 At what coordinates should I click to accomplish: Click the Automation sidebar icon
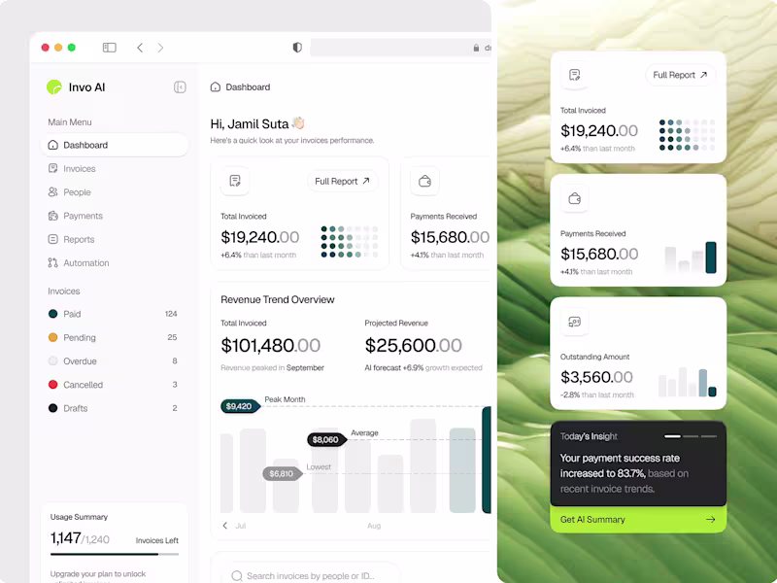(53, 262)
